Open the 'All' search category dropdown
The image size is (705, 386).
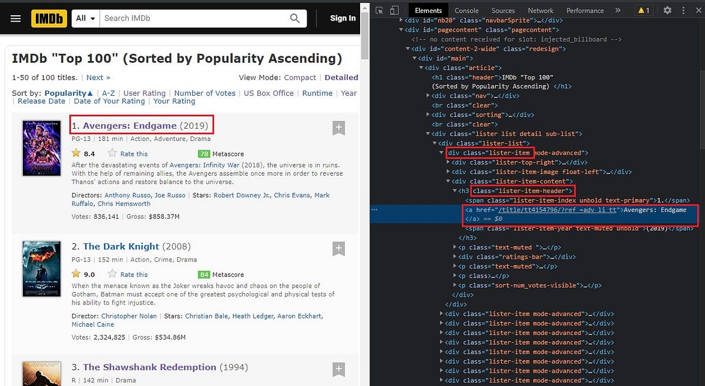85,18
